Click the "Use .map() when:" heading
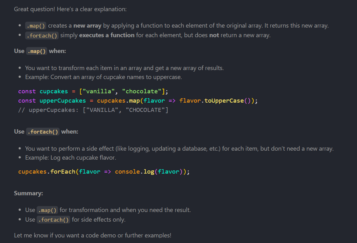This screenshot has height=243, width=357. point(40,51)
